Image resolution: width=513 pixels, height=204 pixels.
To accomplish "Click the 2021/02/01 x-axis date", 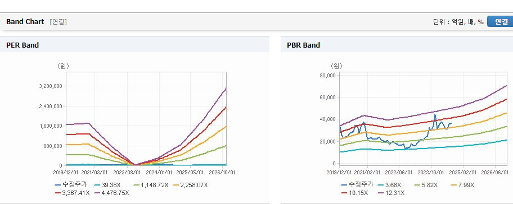I will (368, 172).
